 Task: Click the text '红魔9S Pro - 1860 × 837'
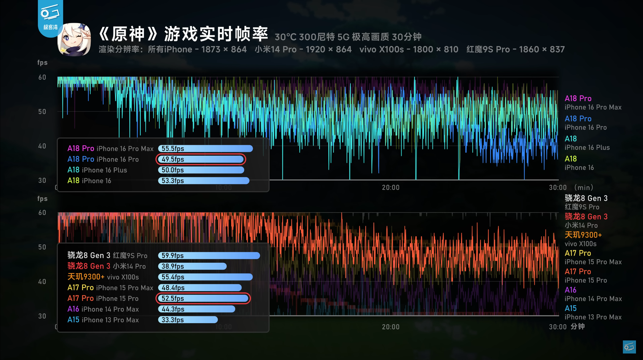click(515, 49)
